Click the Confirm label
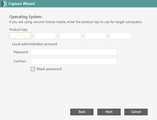 20,61
